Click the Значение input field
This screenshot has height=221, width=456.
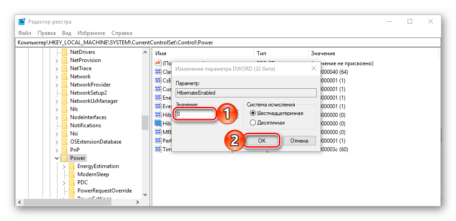[195, 114]
